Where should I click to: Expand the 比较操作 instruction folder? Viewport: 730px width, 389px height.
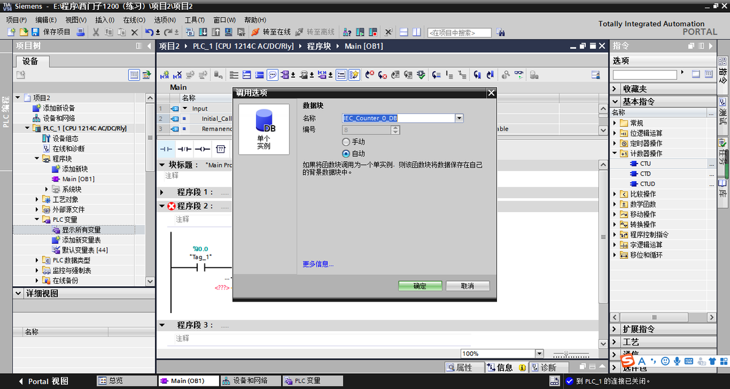[x=615, y=194]
